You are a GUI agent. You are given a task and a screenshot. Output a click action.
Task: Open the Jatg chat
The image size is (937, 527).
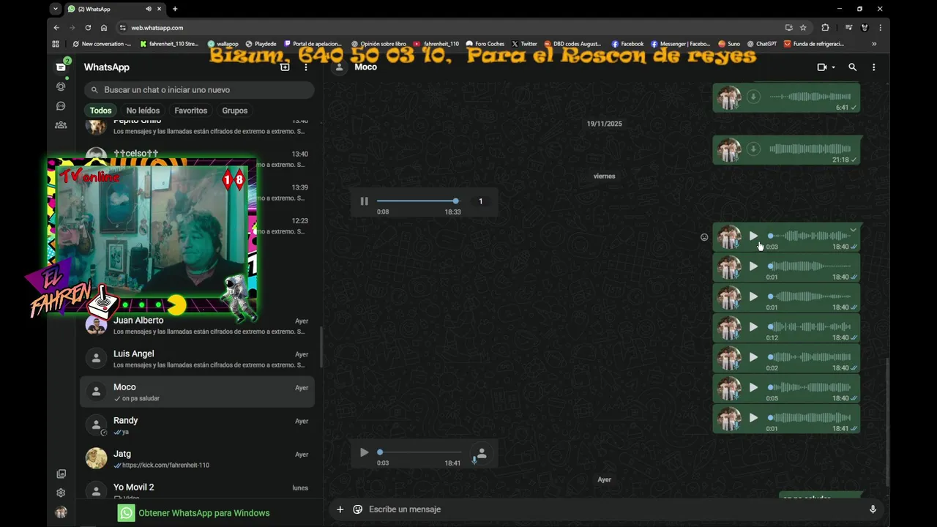point(197,459)
